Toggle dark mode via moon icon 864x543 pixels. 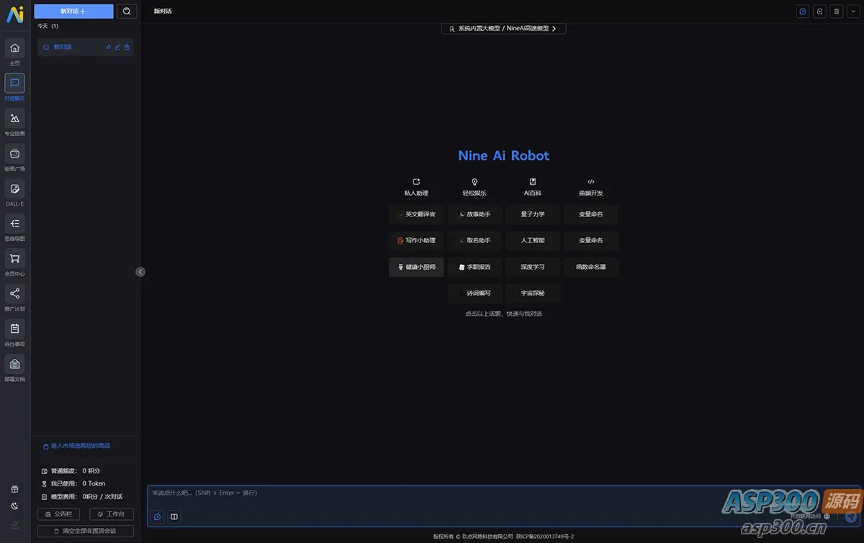(14, 506)
